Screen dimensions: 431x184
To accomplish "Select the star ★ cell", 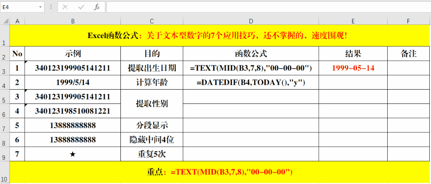I will 73,154.
